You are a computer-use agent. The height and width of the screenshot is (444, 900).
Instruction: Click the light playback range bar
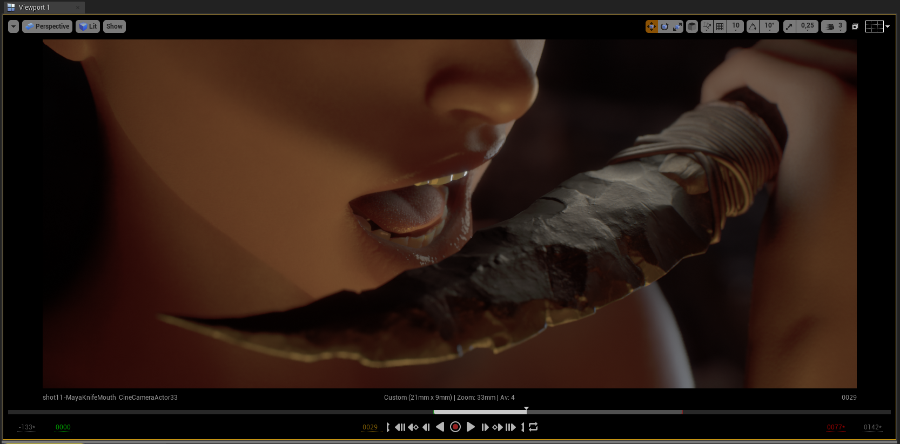(480, 412)
